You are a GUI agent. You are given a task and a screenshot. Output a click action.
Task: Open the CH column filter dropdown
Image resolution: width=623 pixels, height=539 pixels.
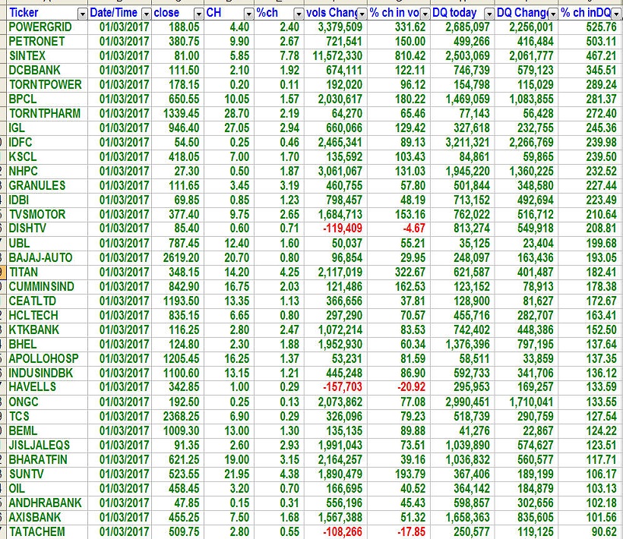point(248,14)
